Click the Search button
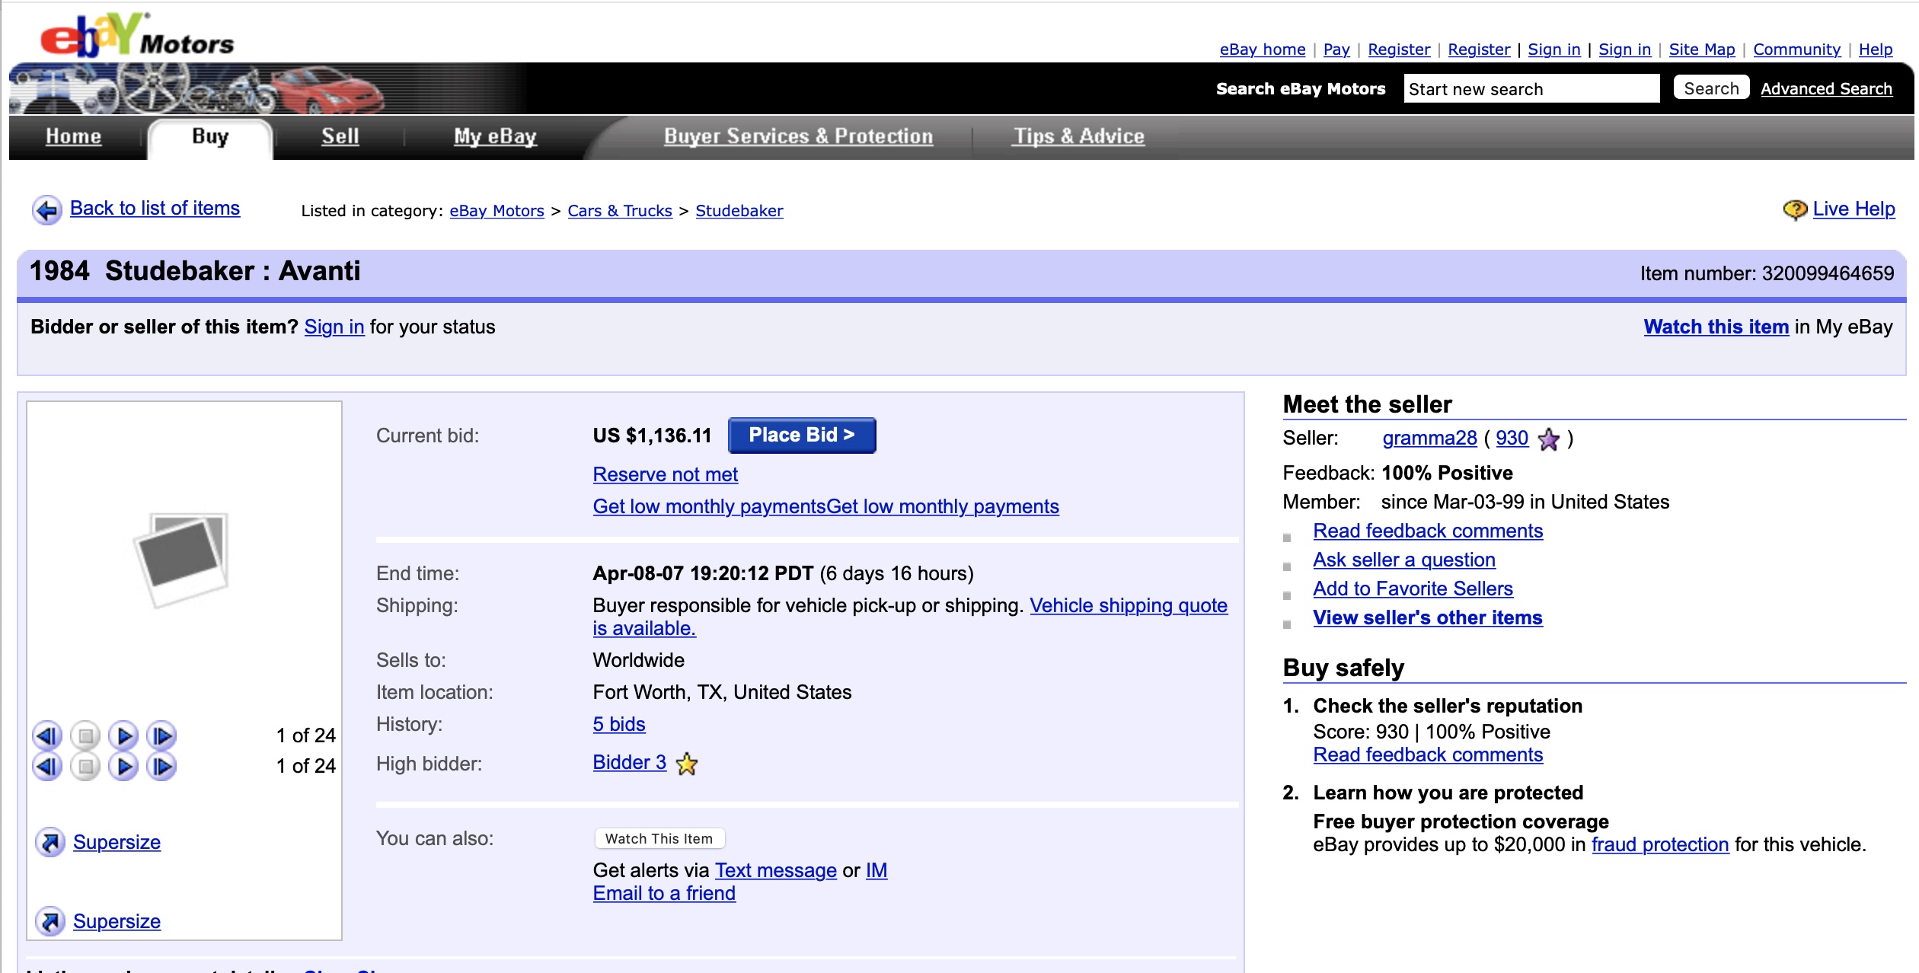The width and height of the screenshot is (1919, 973). (x=1711, y=88)
